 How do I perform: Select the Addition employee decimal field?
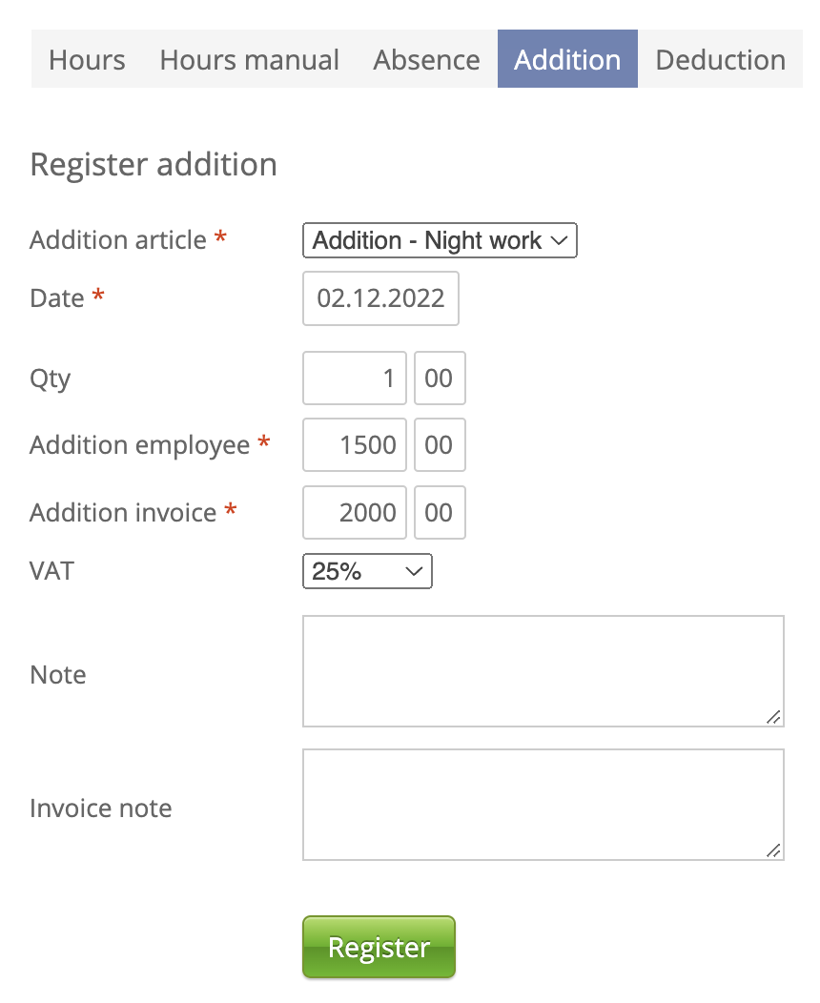[440, 445]
